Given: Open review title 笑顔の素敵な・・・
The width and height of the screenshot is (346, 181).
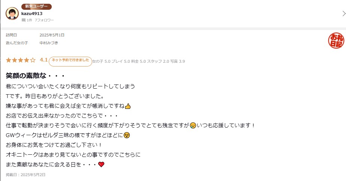Looking at the screenshot, I should click(x=35, y=76).
